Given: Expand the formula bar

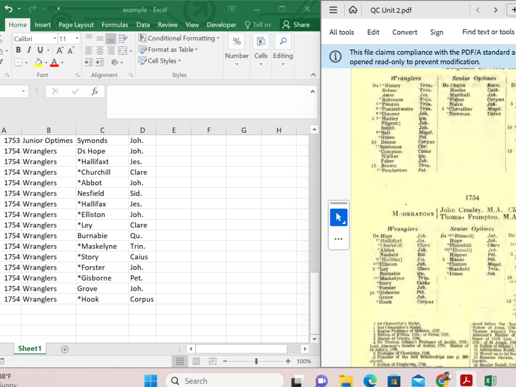Looking at the screenshot, I should (x=313, y=91).
